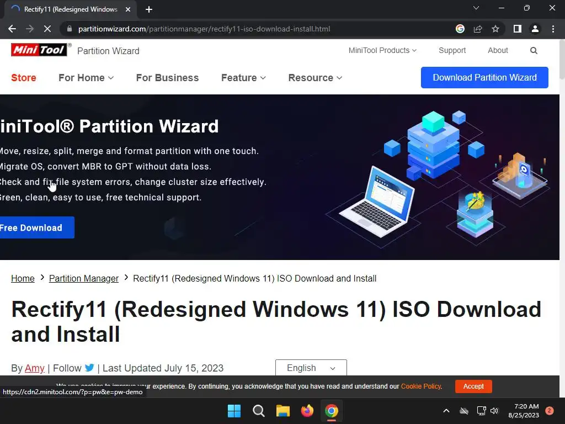Click the address bar URL

(204, 29)
